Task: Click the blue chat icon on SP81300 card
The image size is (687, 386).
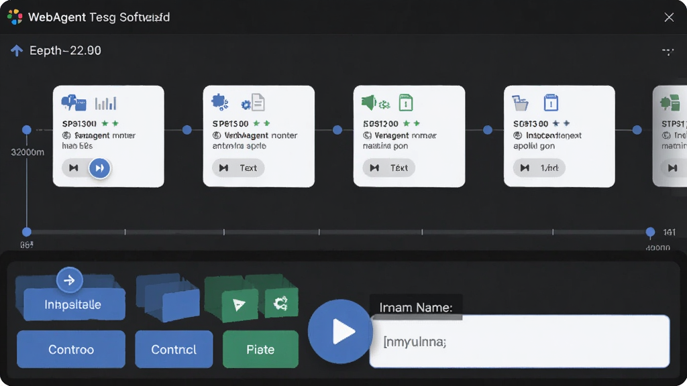Action: coord(74,103)
